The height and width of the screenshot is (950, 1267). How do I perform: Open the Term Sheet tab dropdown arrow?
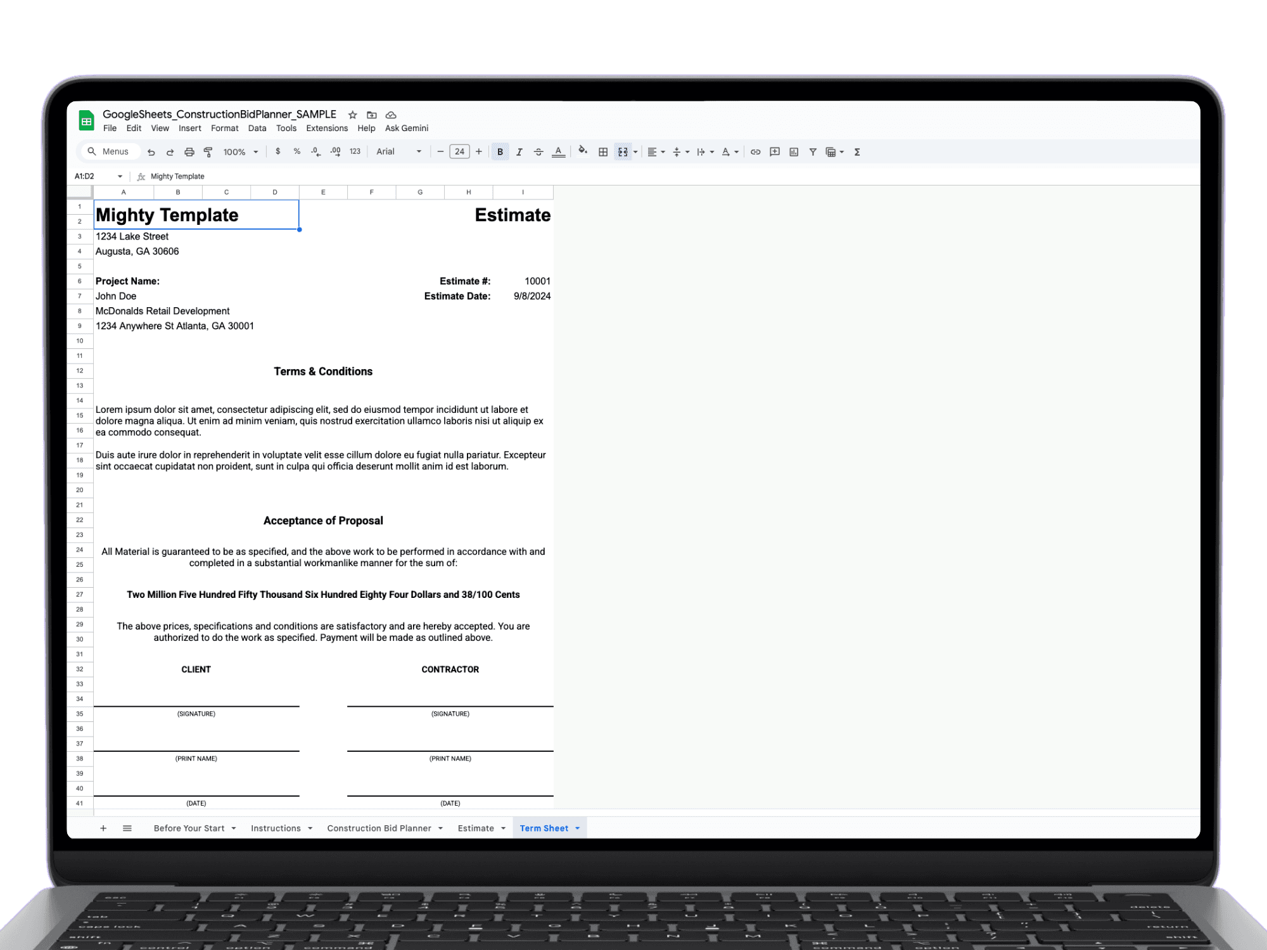pyautogui.click(x=578, y=828)
